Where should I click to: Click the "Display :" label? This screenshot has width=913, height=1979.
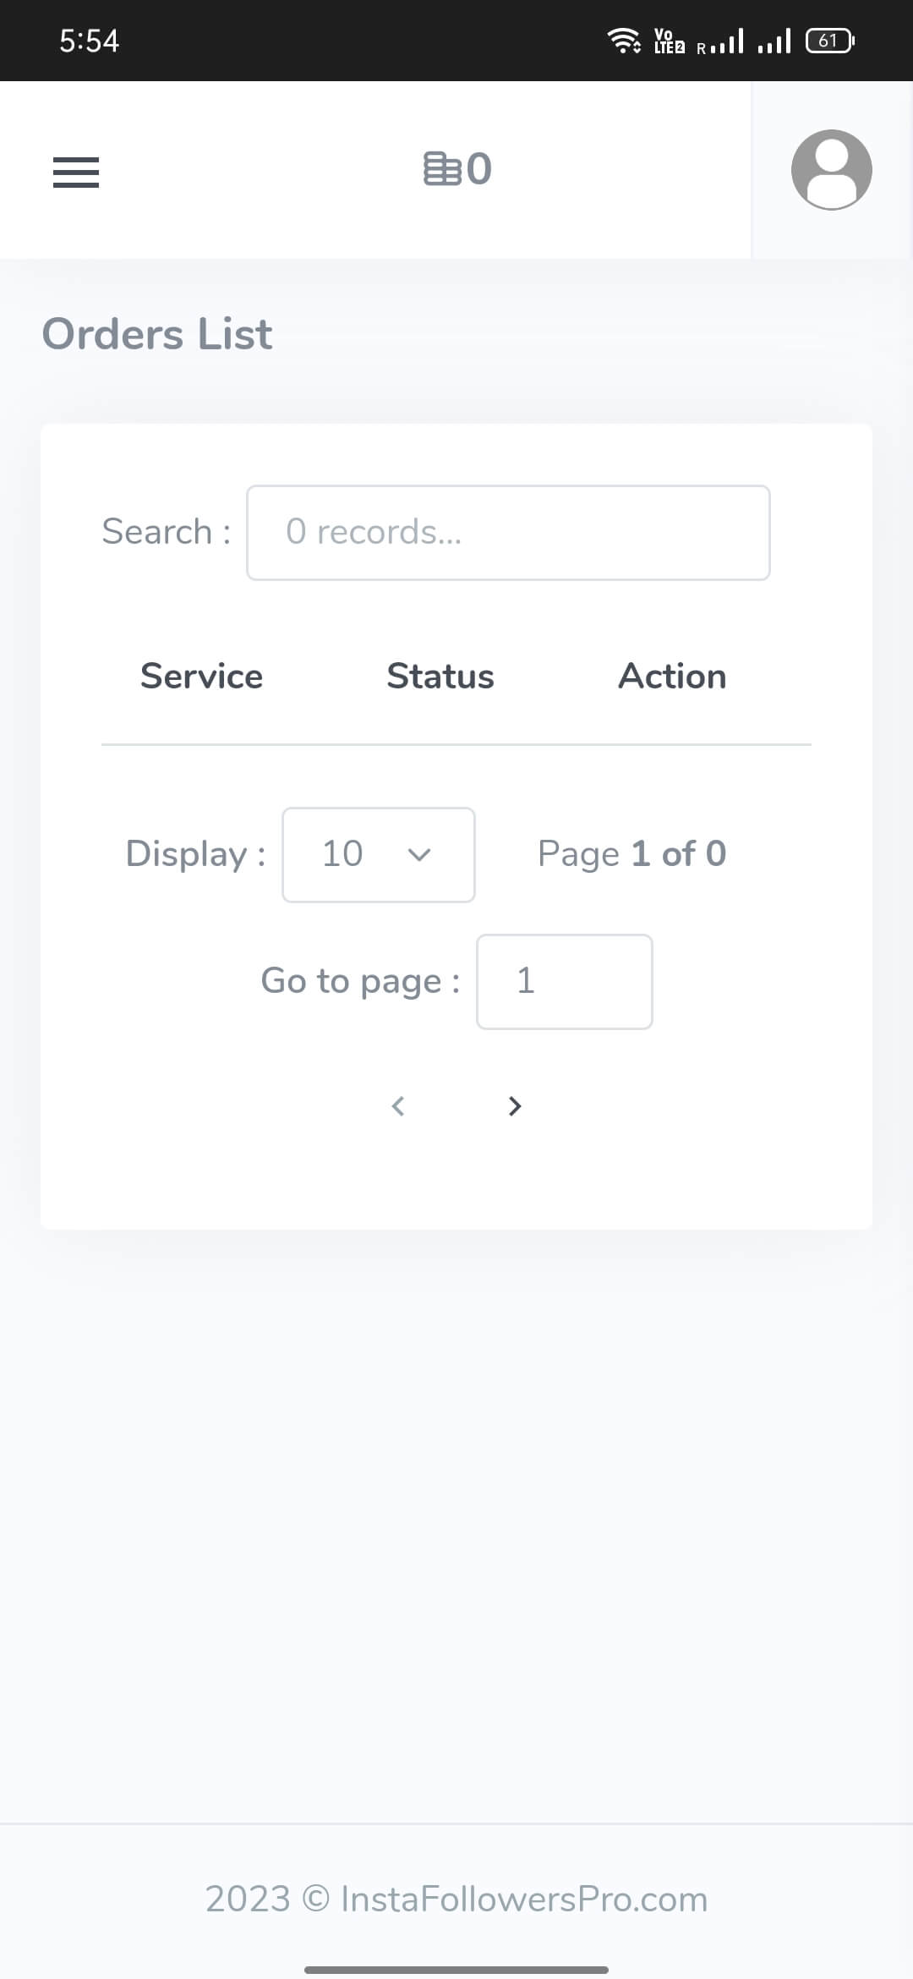click(x=194, y=854)
